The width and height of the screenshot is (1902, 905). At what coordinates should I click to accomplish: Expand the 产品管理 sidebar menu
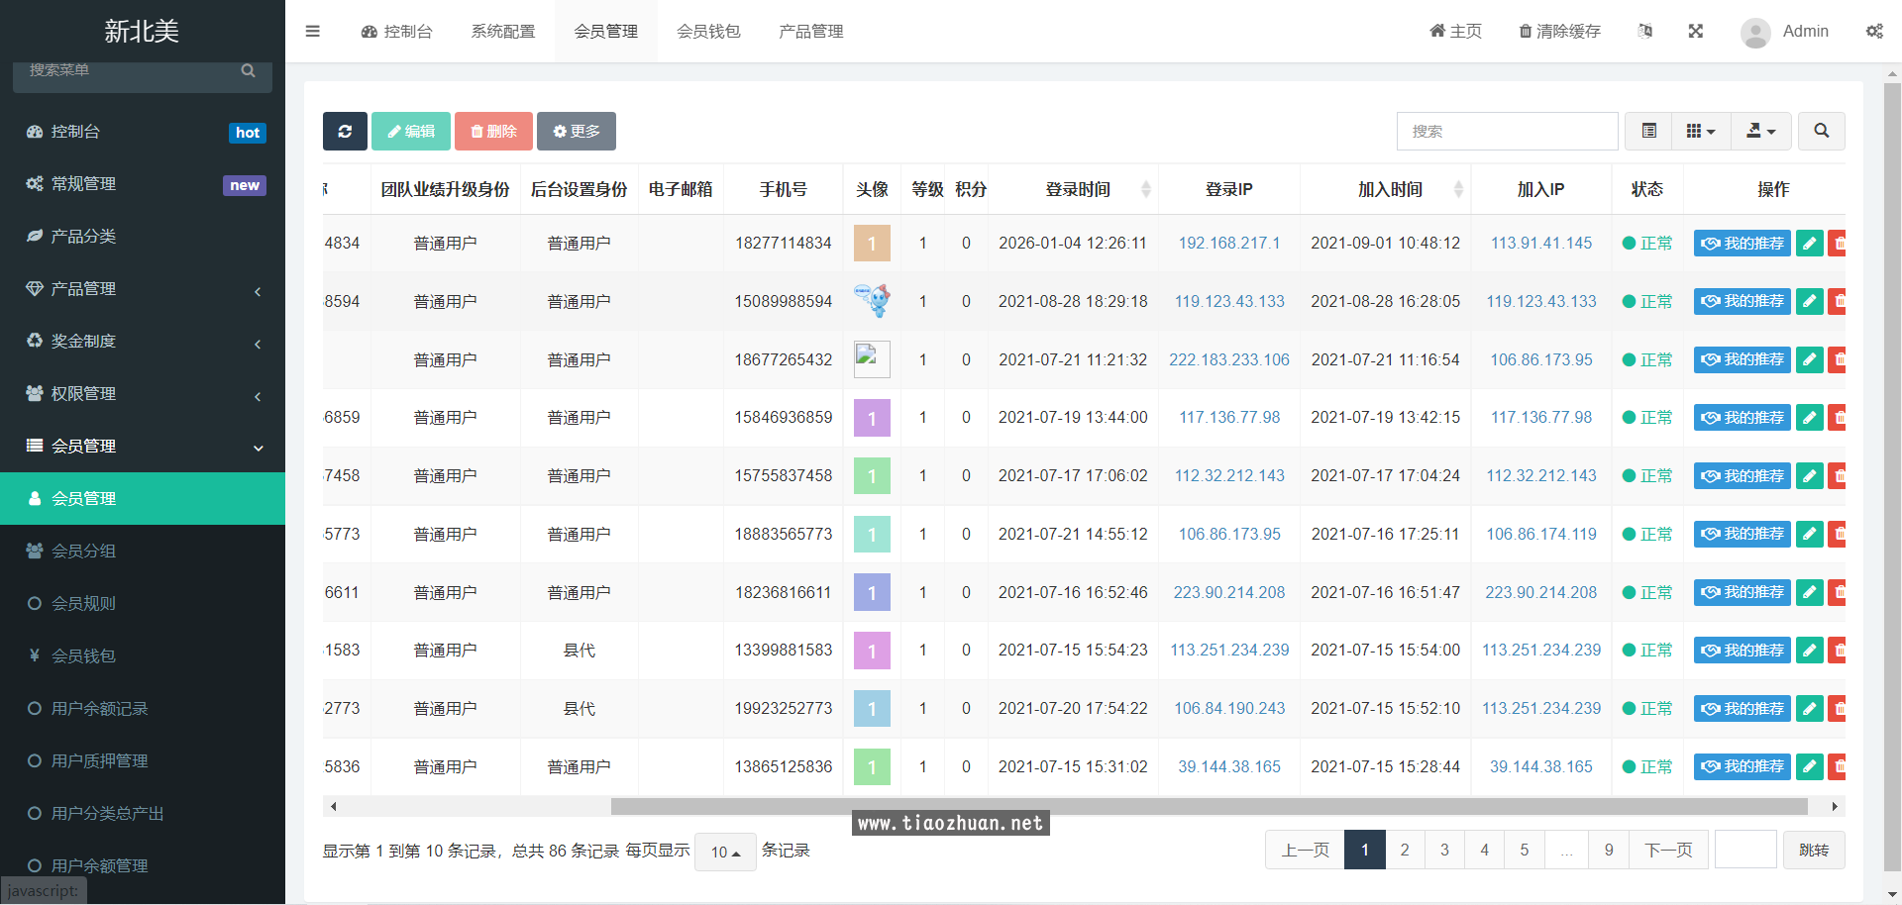tap(143, 289)
